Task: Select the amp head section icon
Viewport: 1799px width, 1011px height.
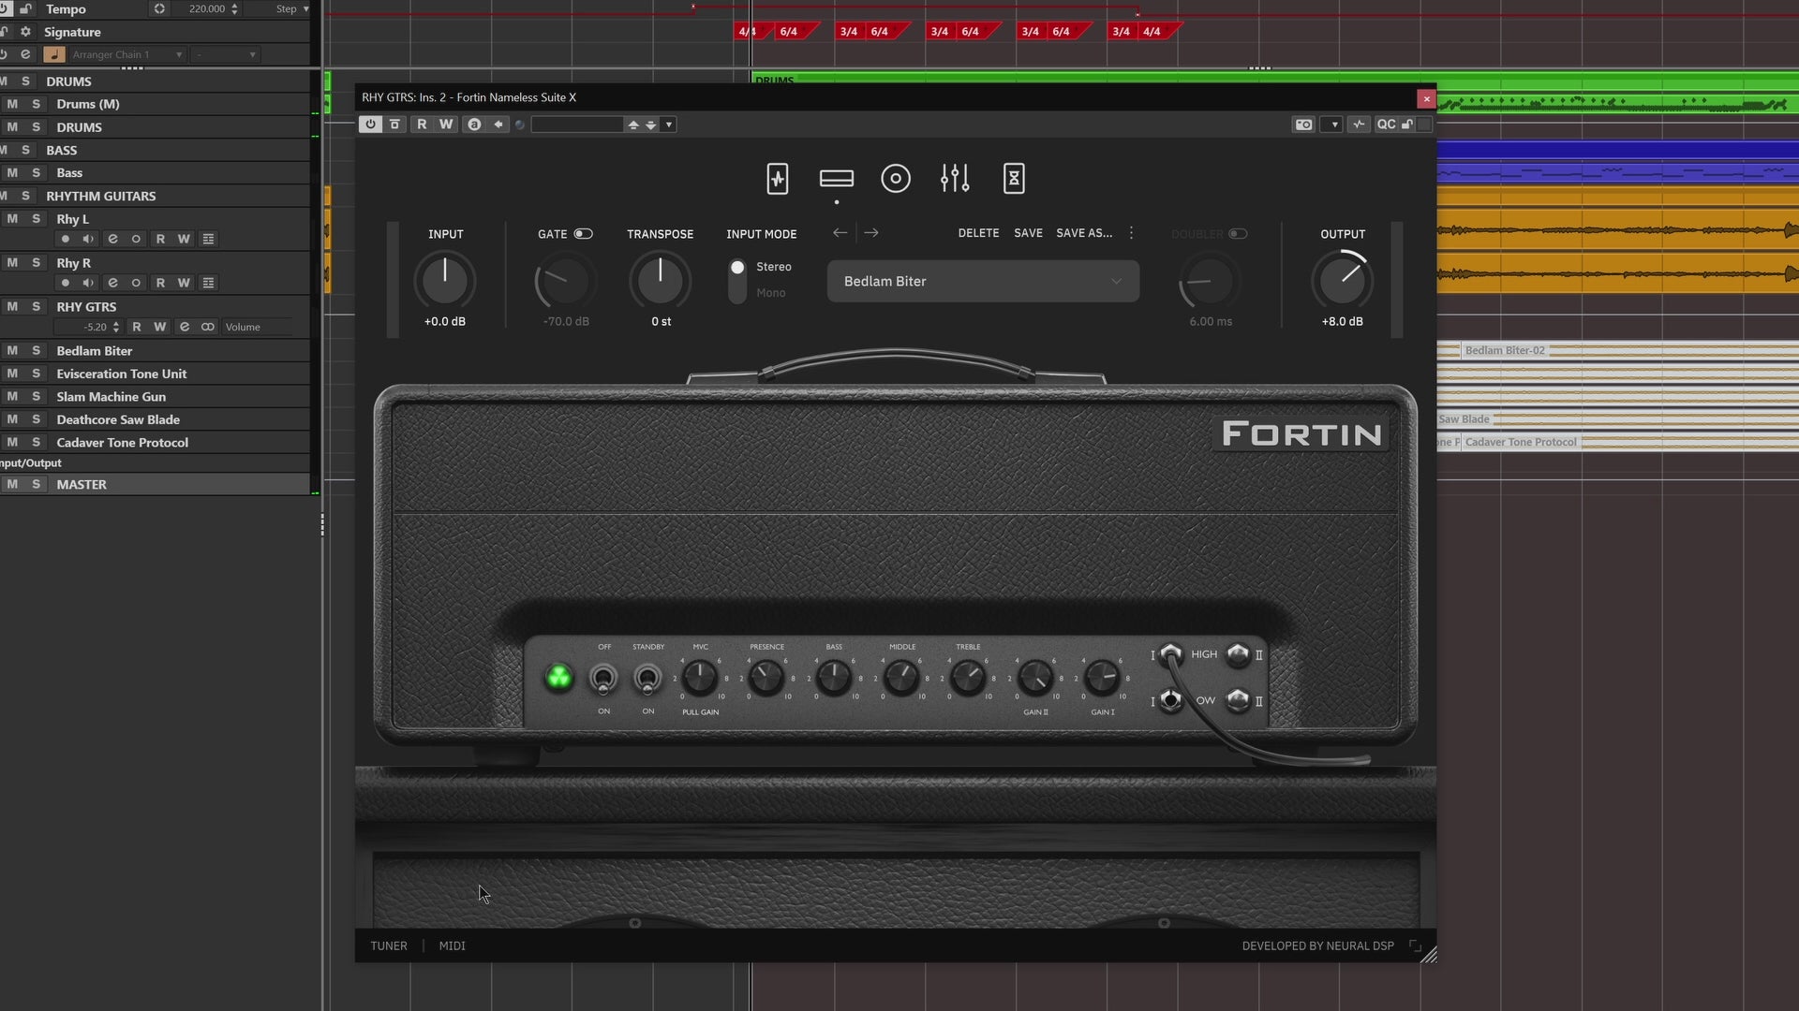Action: pyautogui.click(x=836, y=178)
